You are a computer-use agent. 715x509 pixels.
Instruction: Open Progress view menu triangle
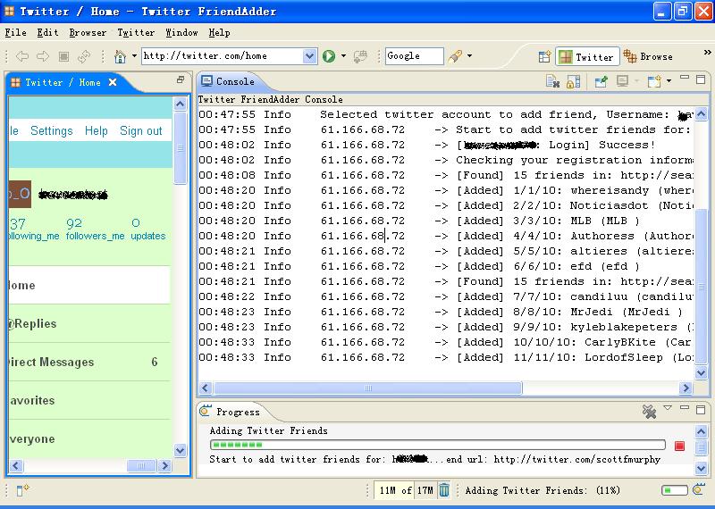click(668, 408)
